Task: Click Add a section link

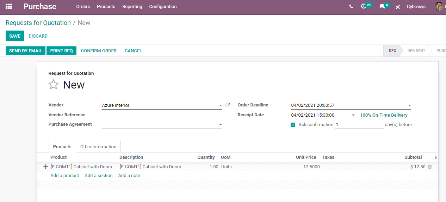Action: pyautogui.click(x=99, y=176)
